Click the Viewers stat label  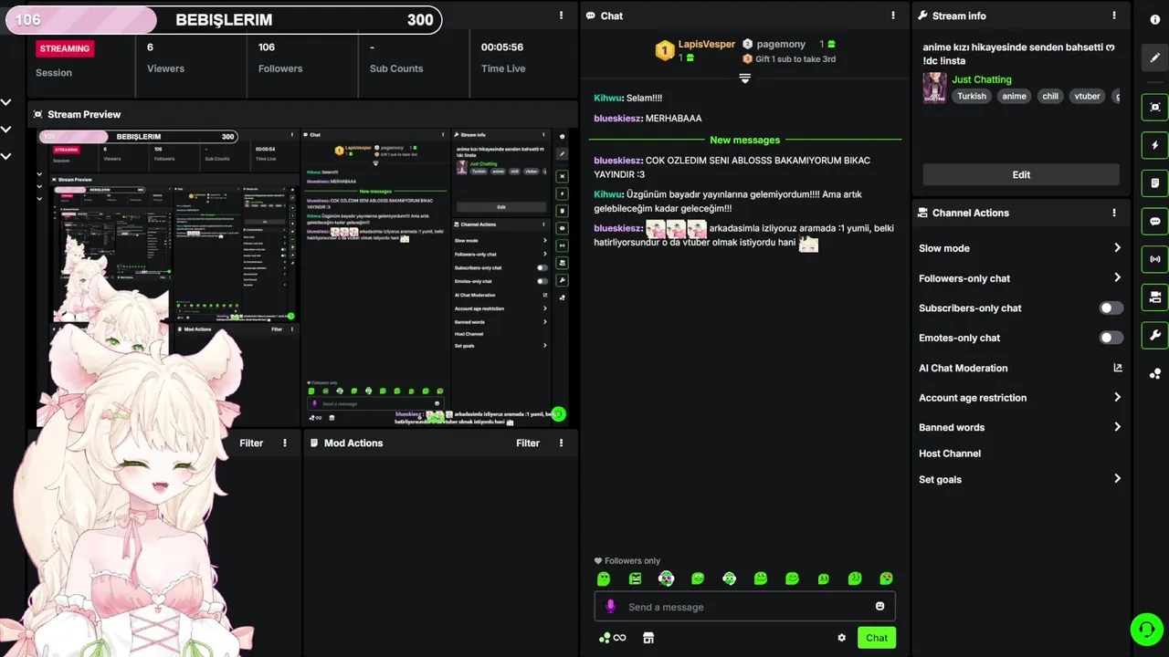[165, 68]
